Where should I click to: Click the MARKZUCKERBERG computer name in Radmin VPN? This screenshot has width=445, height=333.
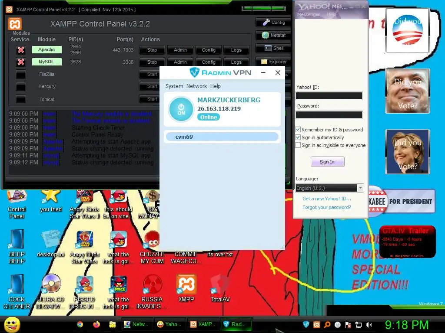[229, 100]
